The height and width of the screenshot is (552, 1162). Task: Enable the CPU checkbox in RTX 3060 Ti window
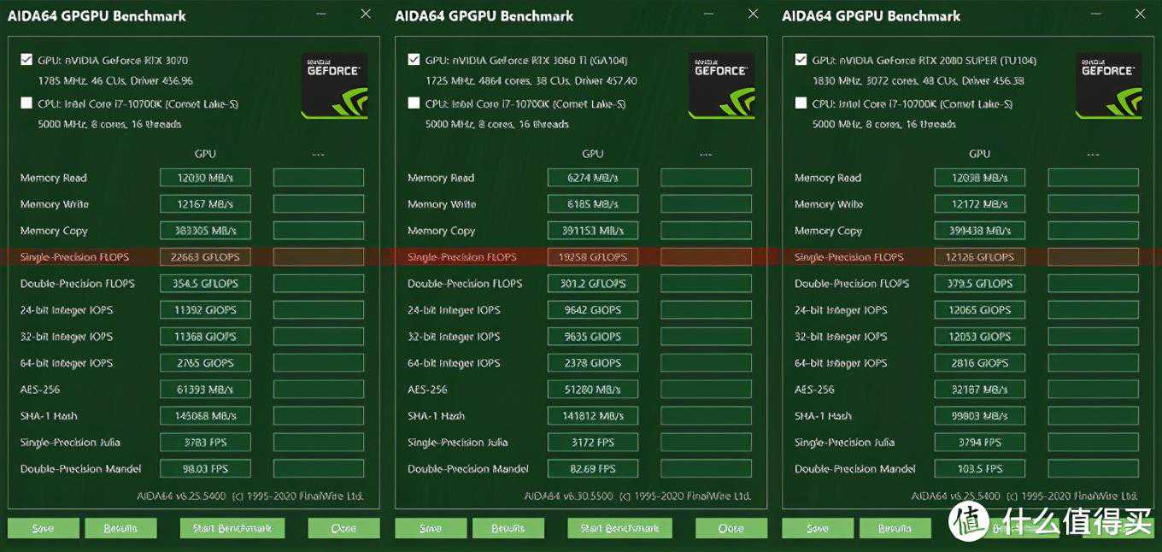click(x=414, y=103)
